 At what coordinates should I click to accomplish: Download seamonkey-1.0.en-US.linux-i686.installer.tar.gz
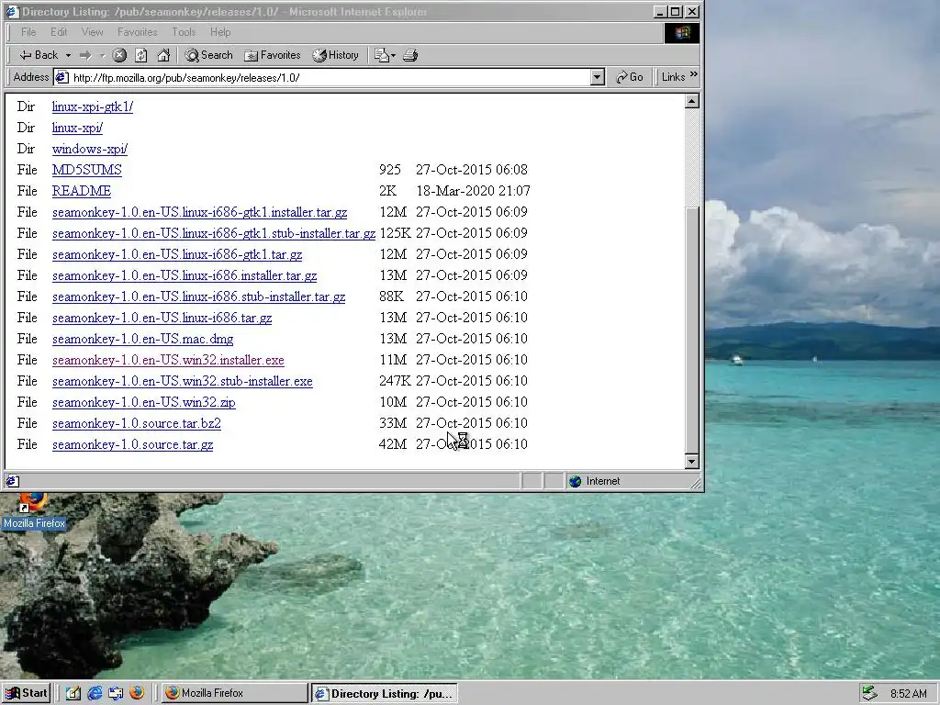[185, 275]
